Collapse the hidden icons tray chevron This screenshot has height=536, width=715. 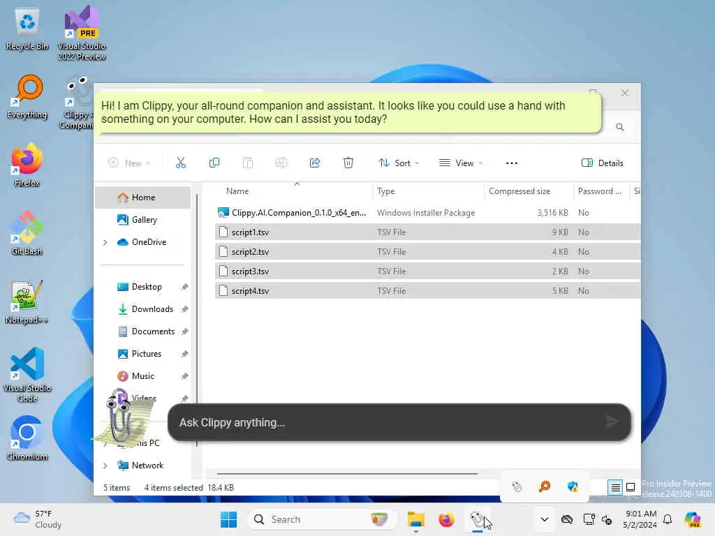point(545,519)
